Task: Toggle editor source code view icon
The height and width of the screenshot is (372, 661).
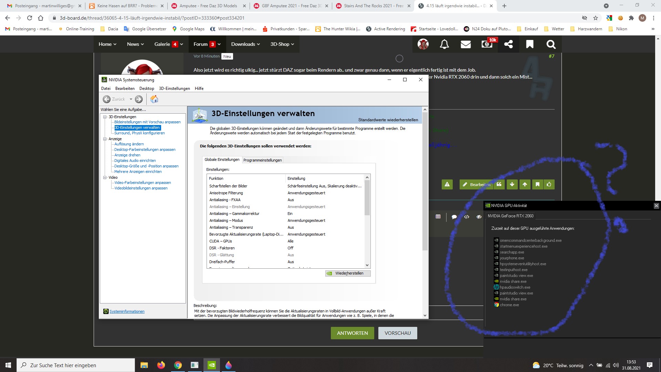Action: pos(466,217)
